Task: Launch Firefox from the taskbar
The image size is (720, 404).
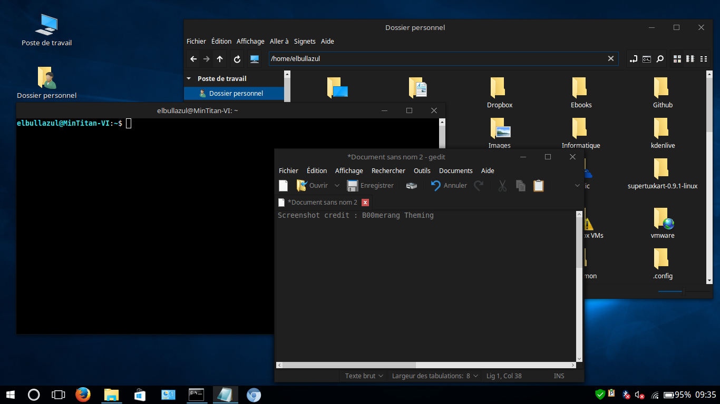Action: click(x=83, y=395)
